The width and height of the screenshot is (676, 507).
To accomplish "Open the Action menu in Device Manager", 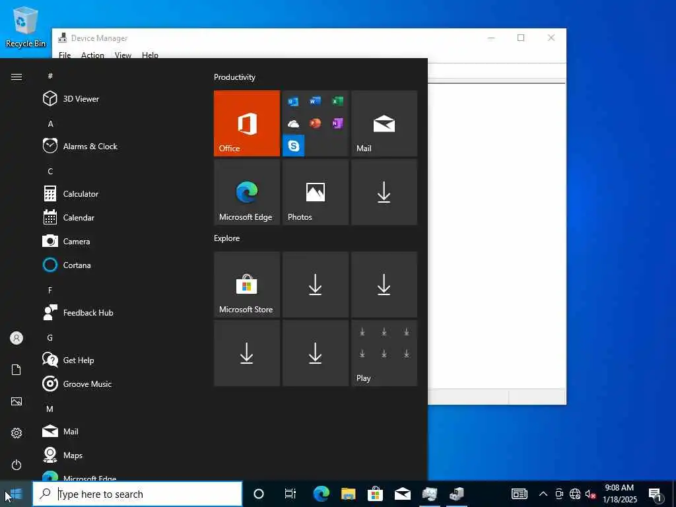I will (92, 55).
